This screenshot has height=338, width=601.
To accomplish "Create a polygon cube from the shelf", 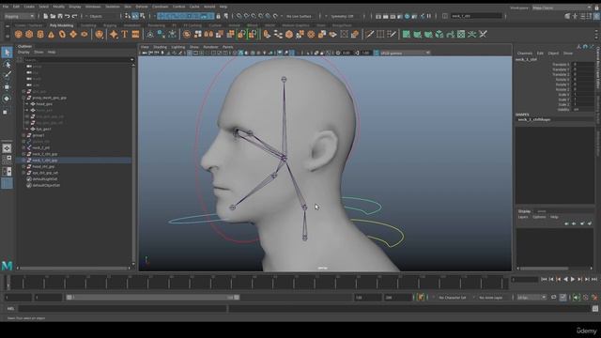I will tap(29, 35).
